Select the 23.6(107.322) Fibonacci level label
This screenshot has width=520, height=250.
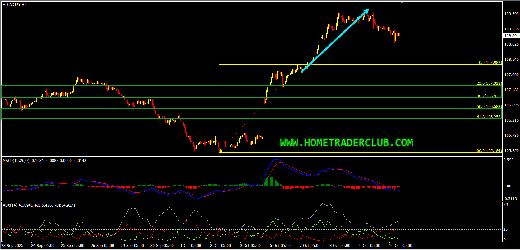[x=489, y=83]
